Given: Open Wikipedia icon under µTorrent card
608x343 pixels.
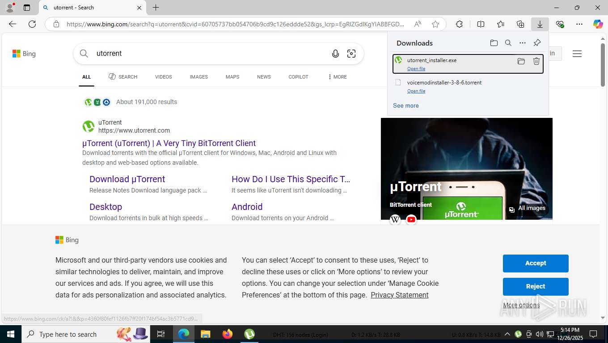Looking at the screenshot, I should tap(395, 219).
